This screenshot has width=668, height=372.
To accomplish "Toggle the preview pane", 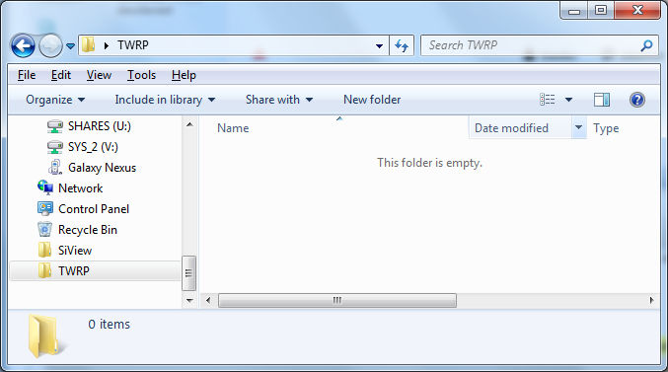I will tap(602, 100).
